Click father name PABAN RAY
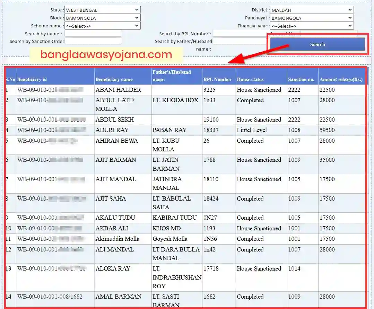The height and width of the screenshot is (309, 374). pos(169,130)
